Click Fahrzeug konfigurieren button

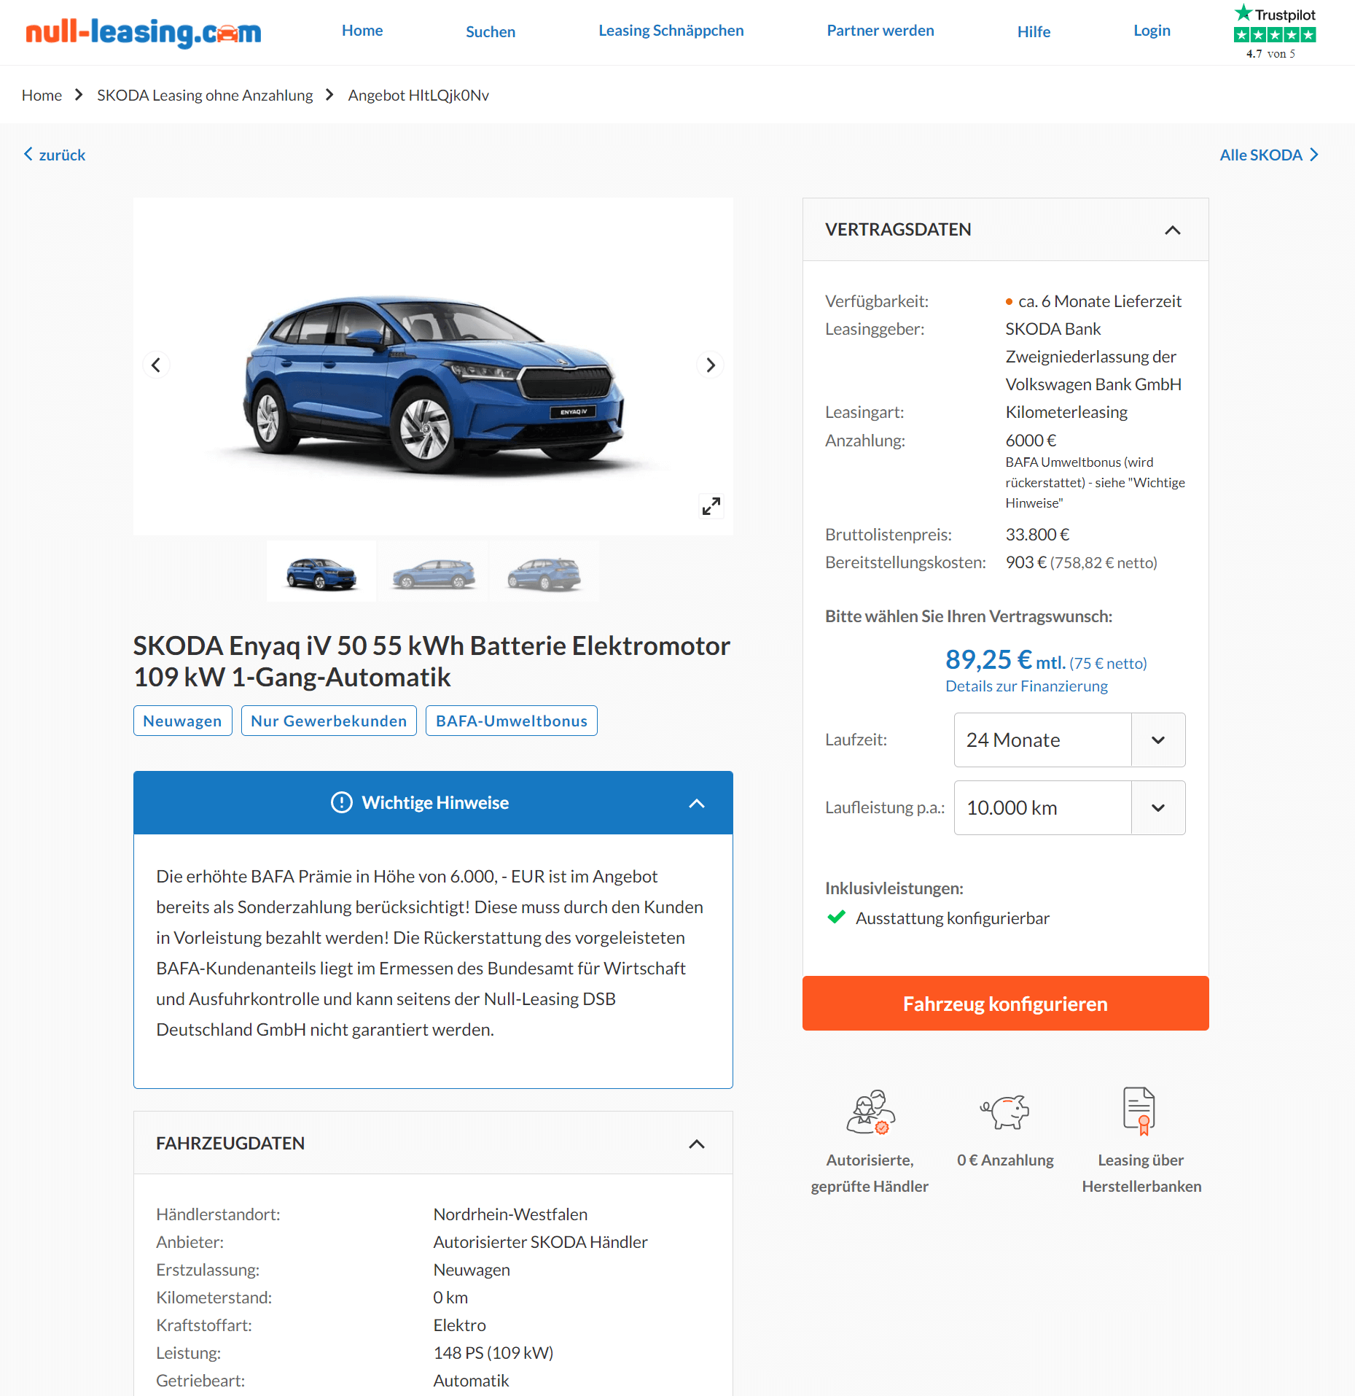pos(1005,1004)
